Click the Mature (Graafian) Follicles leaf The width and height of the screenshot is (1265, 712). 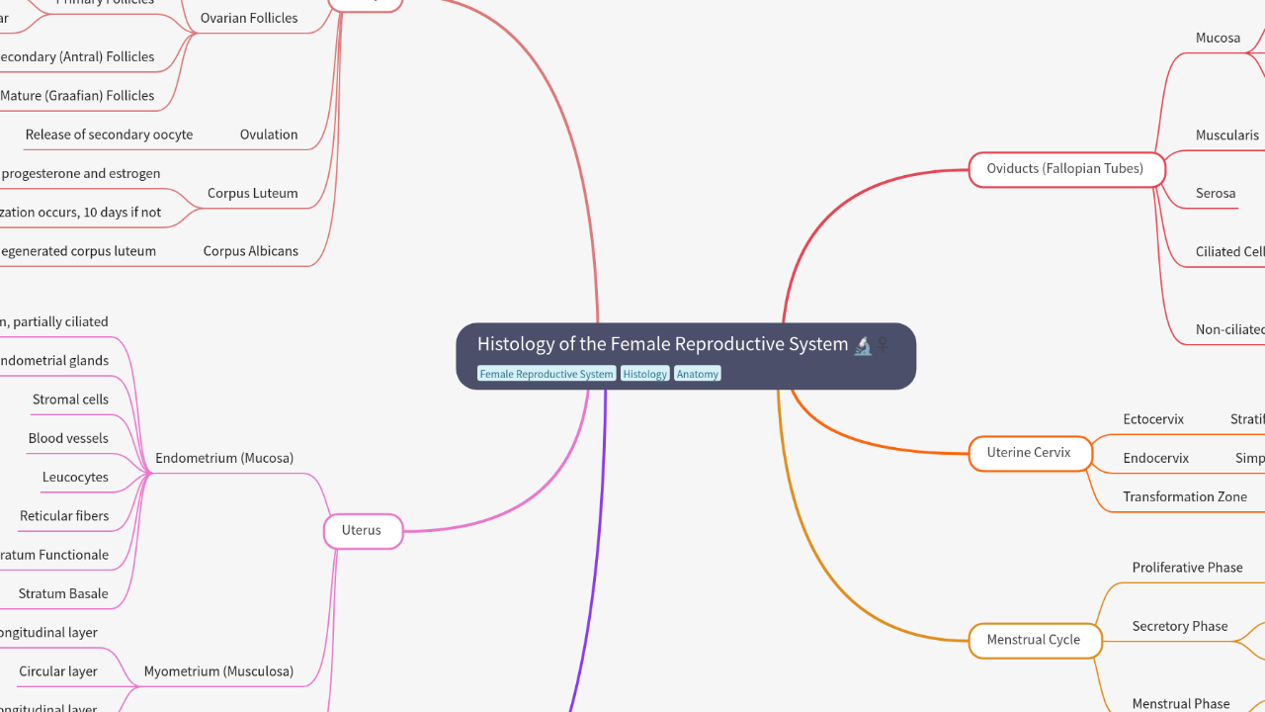point(77,96)
